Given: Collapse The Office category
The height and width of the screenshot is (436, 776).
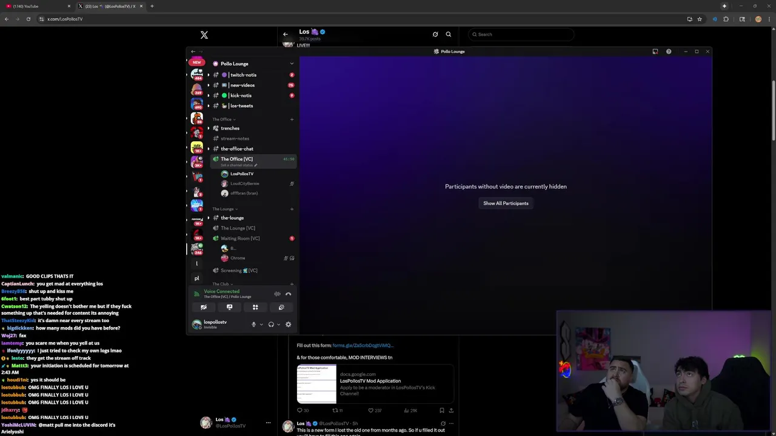Looking at the screenshot, I should 224,119.
